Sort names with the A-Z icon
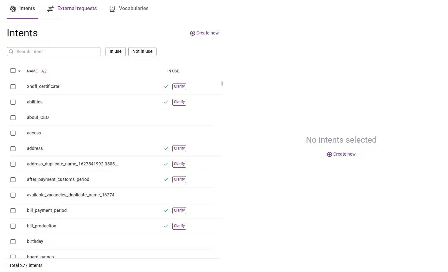The height and width of the screenshot is (272, 448). point(44,71)
